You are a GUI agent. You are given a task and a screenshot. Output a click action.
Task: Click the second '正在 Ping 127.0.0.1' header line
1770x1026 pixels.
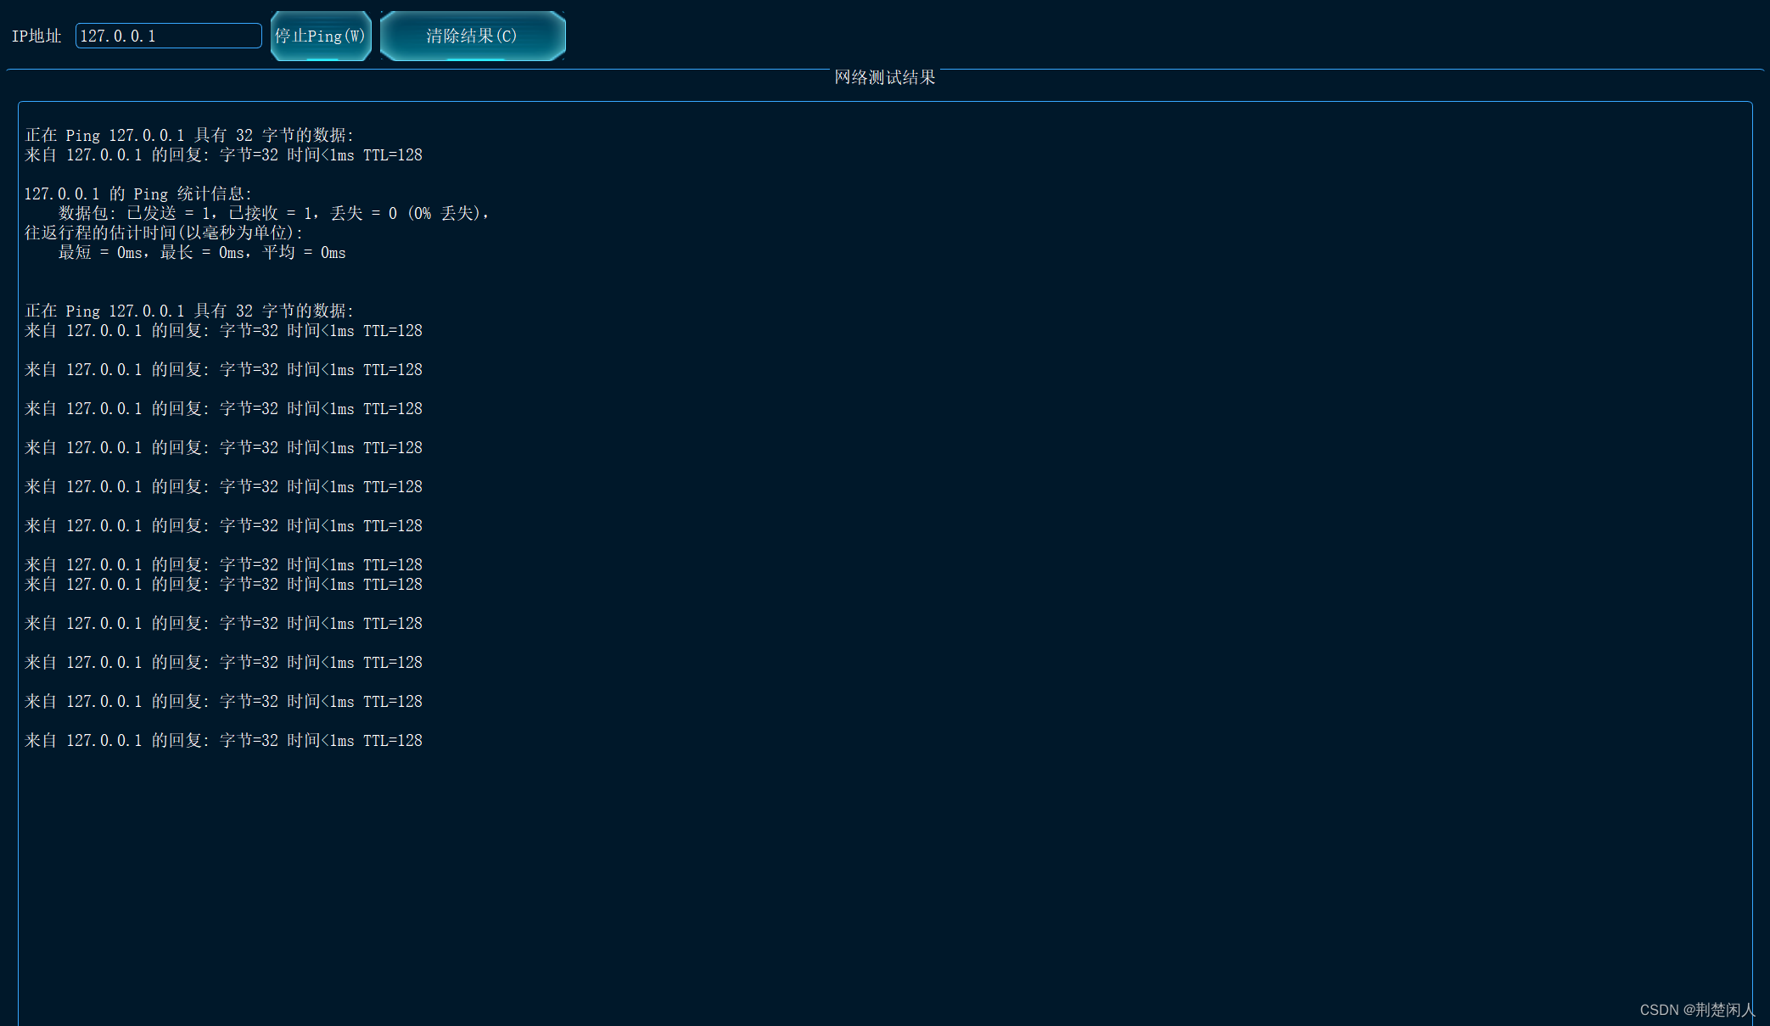[189, 311]
